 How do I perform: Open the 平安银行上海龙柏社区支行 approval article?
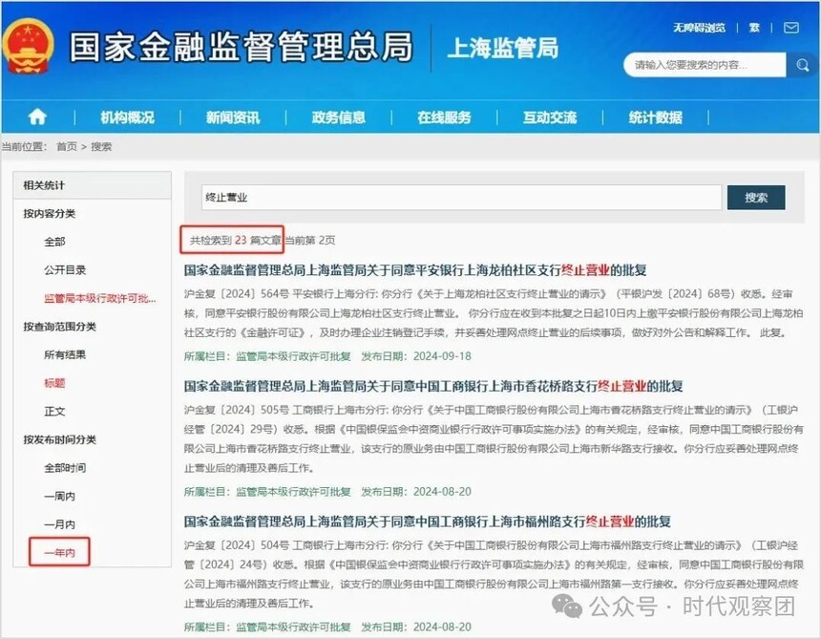pos(415,270)
